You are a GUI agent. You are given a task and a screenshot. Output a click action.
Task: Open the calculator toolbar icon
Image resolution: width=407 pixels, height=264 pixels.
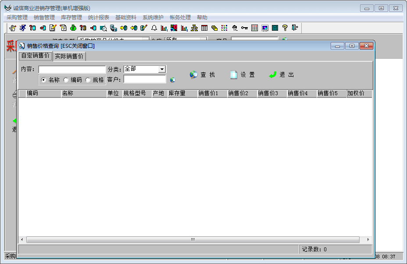pyautogui.click(x=275, y=28)
